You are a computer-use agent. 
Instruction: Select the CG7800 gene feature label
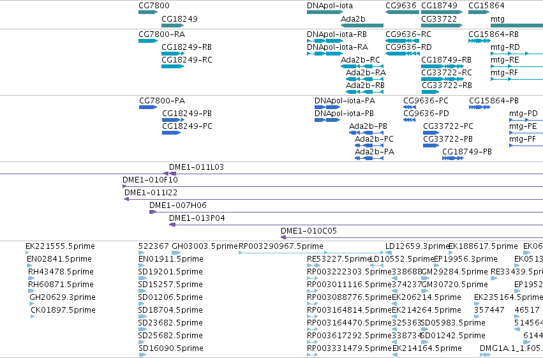click(x=154, y=6)
